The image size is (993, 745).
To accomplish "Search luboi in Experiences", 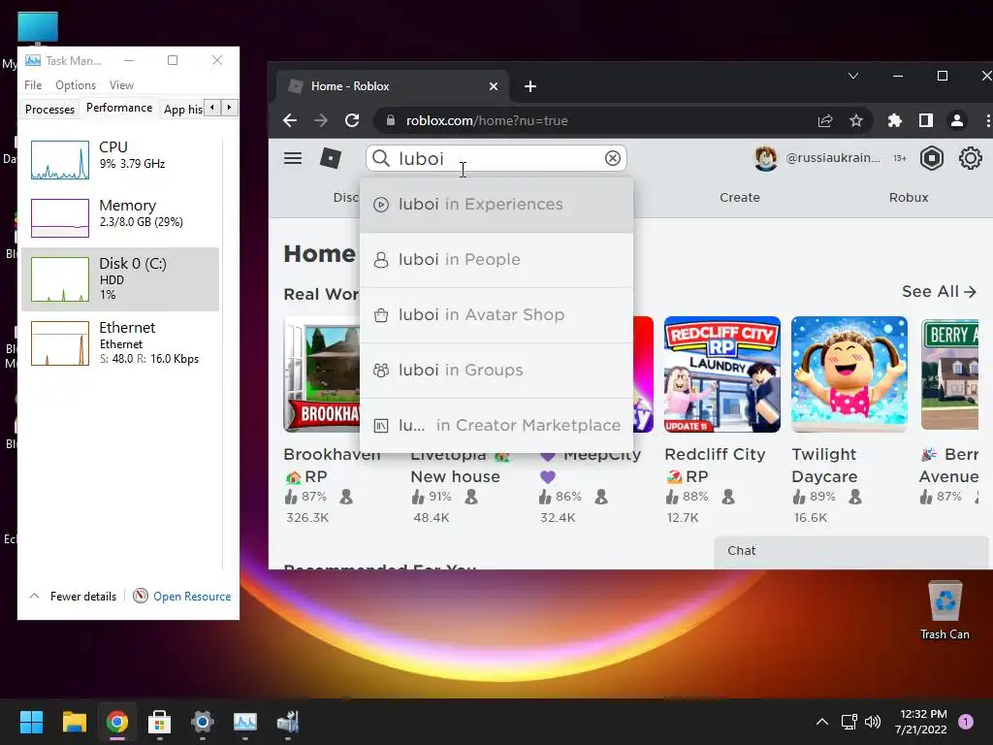I will pyautogui.click(x=496, y=205).
